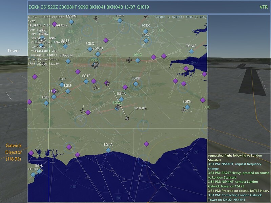Click the 'Tuned Frequencies:' info line
Image resolution: width=271 pixels, height=203 pixels.
tap(43, 59)
